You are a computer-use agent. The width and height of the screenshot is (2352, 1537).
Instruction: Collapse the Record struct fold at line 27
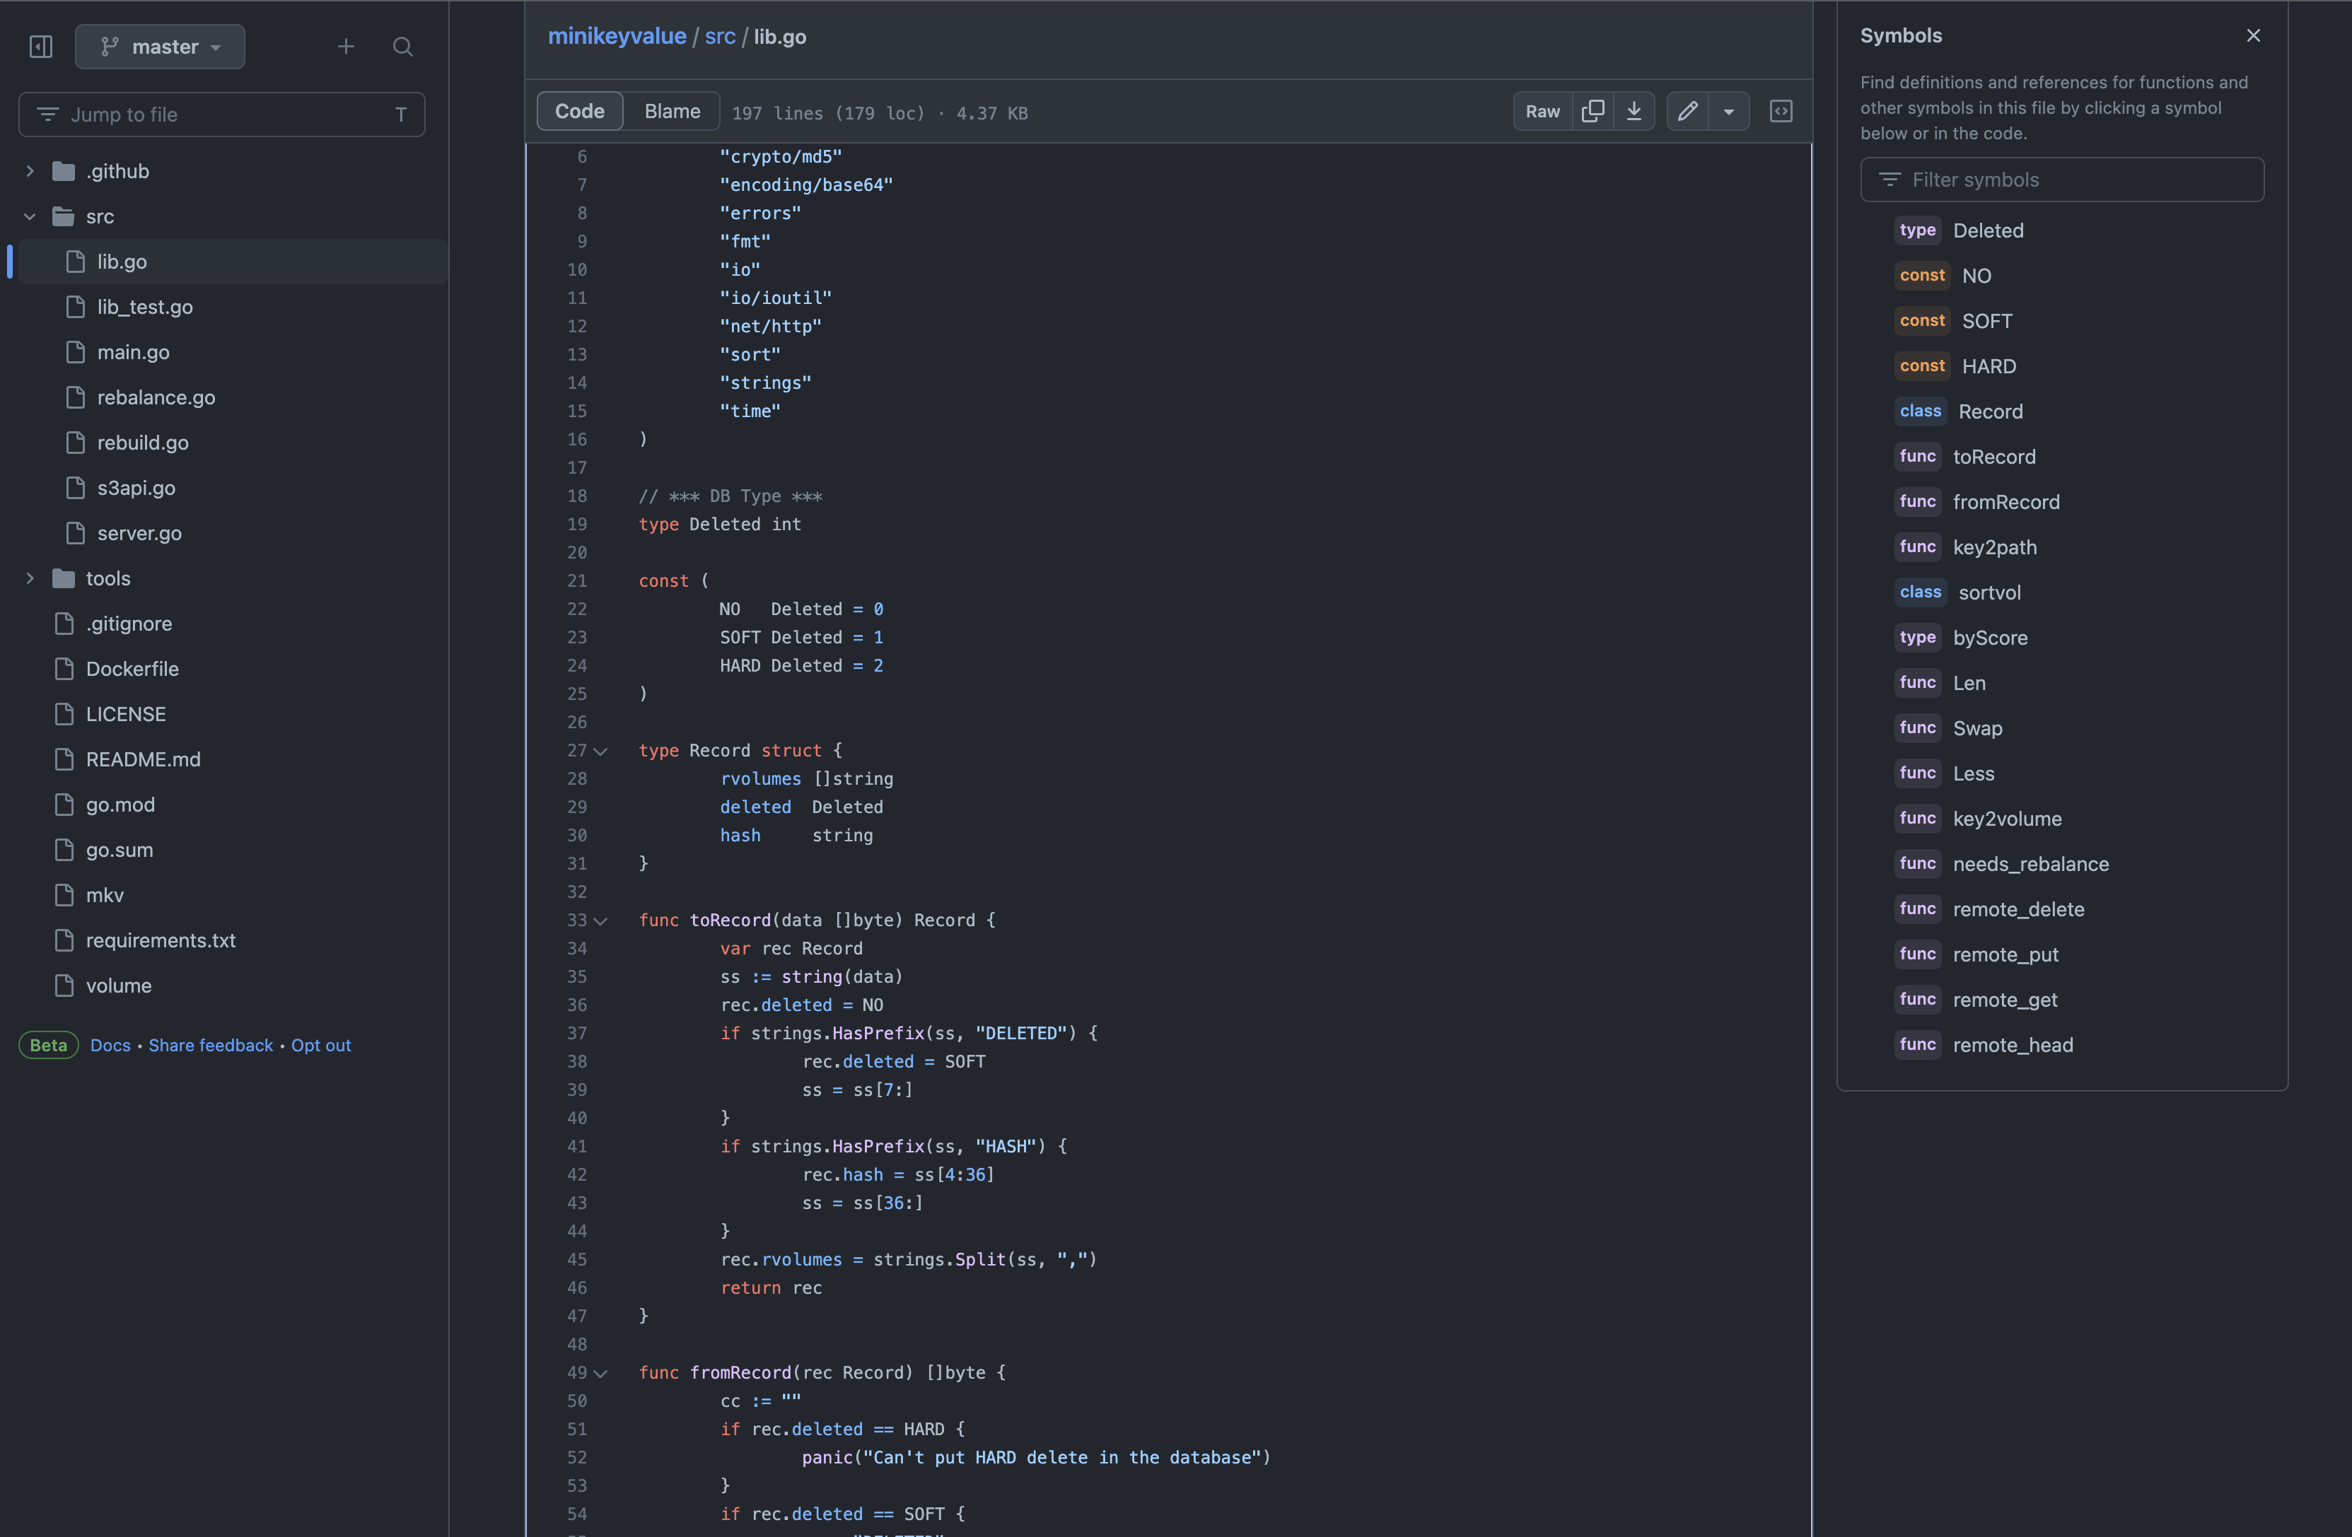click(x=602, y=751)
